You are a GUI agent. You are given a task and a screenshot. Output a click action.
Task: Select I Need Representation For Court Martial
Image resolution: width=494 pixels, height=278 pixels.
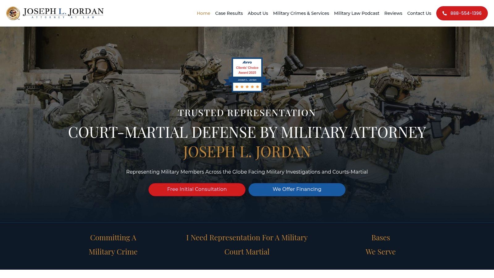tap(247, 245)
